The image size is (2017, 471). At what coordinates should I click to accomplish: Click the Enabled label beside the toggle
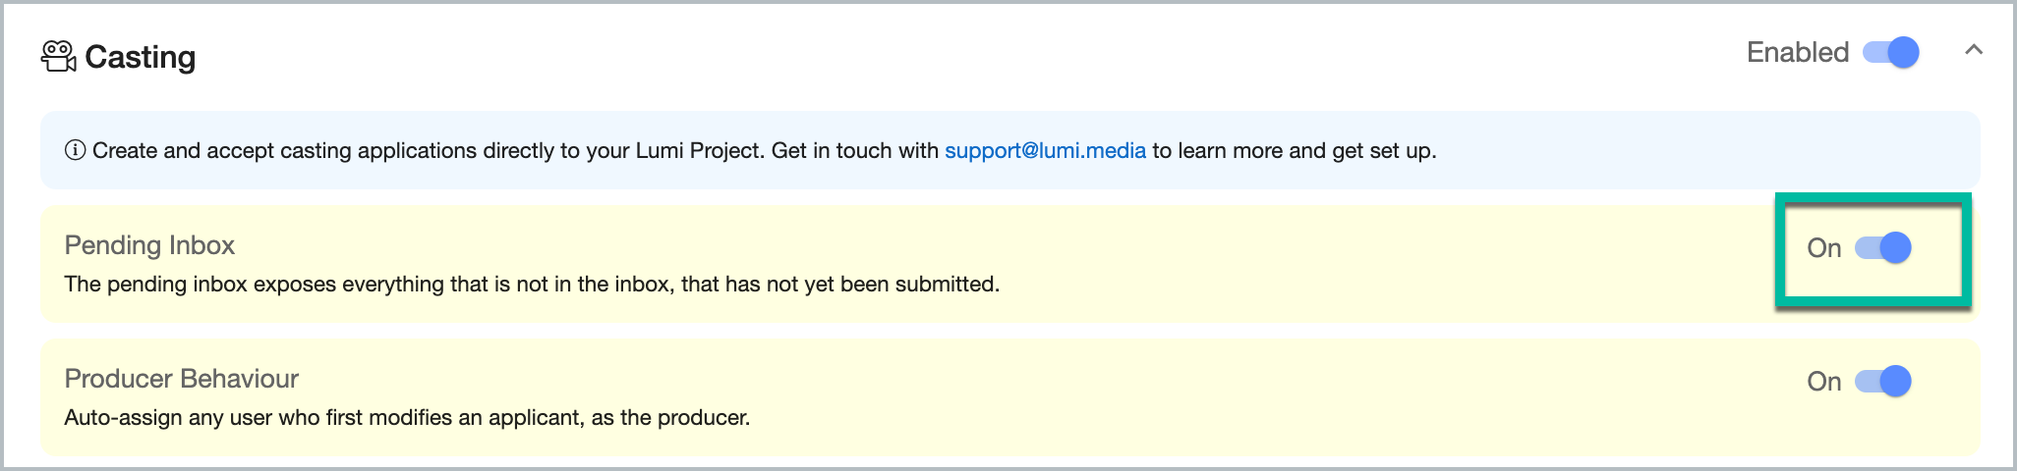pyautogui.click(x=1798, y=52)
